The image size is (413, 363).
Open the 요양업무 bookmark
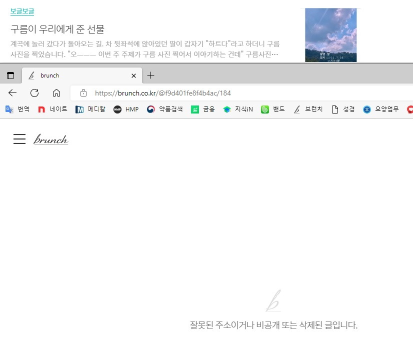pos(381,109)
